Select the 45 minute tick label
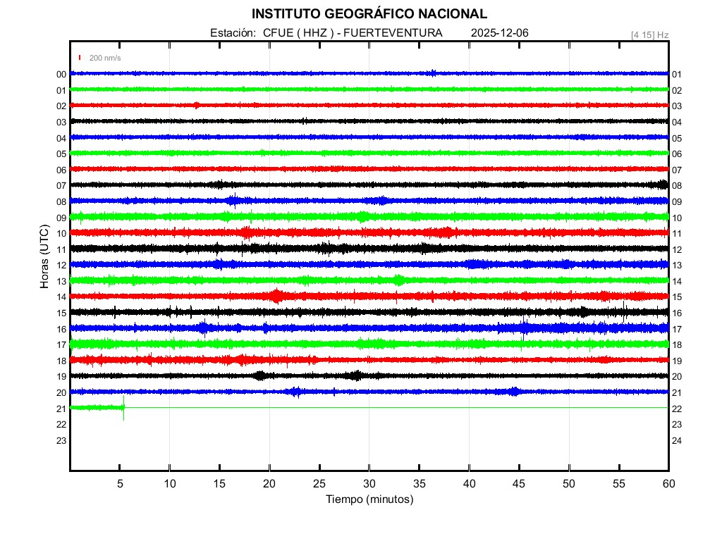Viewport: 722px width, 541px height. (x=518, y=483)
